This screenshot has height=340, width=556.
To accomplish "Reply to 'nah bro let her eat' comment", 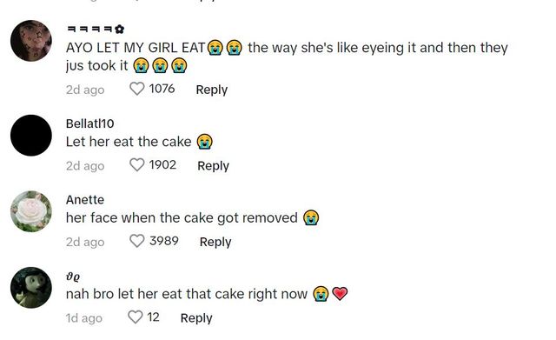I will [x=196, y=318].
